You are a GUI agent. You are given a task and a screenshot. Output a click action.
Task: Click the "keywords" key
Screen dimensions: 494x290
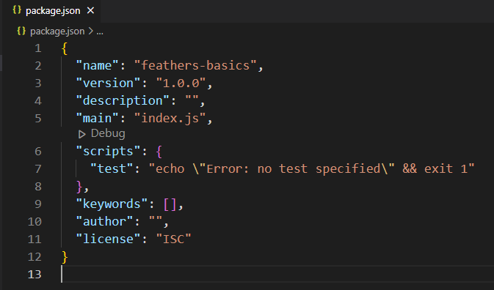coord(112,204)
